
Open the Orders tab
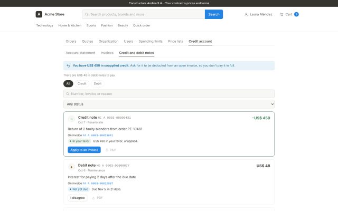click(71, 41)
